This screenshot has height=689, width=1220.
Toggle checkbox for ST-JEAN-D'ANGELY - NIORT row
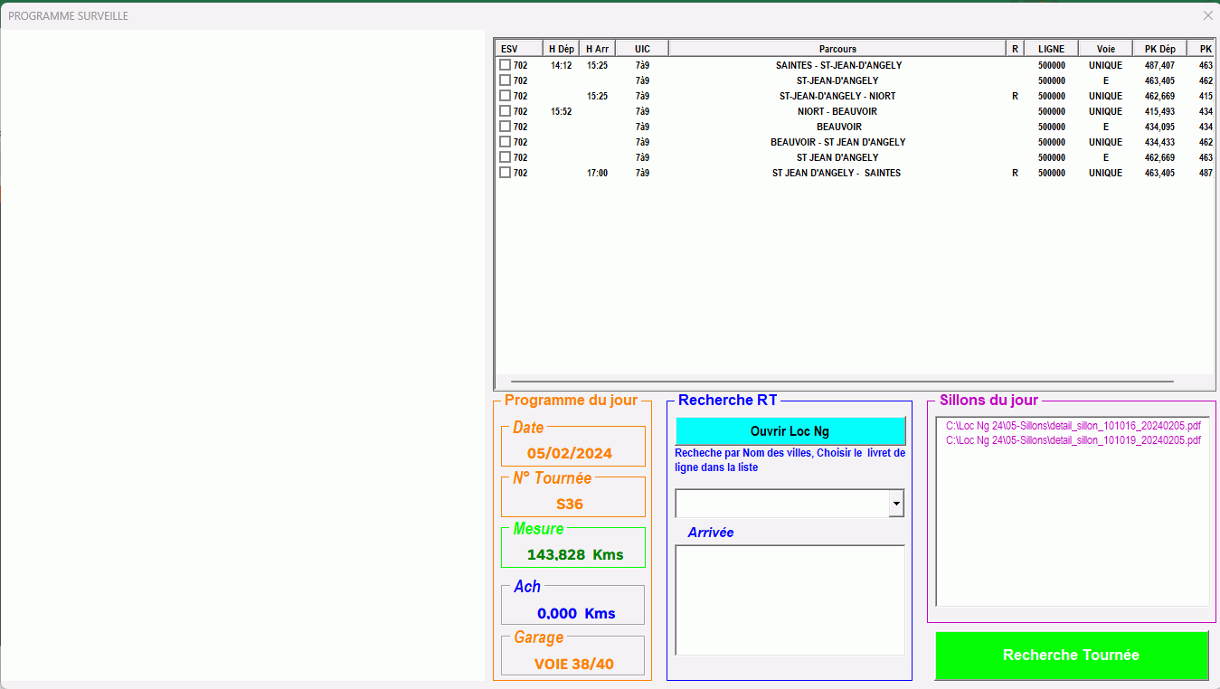(505, 96)
